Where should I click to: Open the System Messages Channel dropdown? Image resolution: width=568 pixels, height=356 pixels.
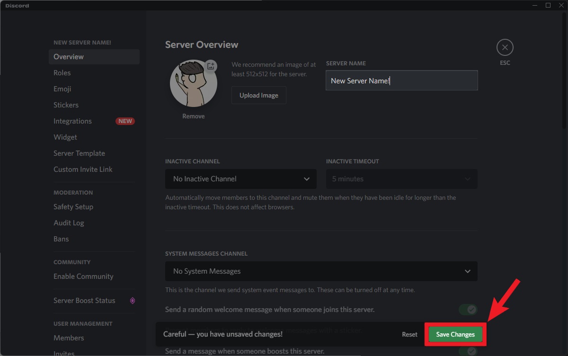(x=321, y=271)
